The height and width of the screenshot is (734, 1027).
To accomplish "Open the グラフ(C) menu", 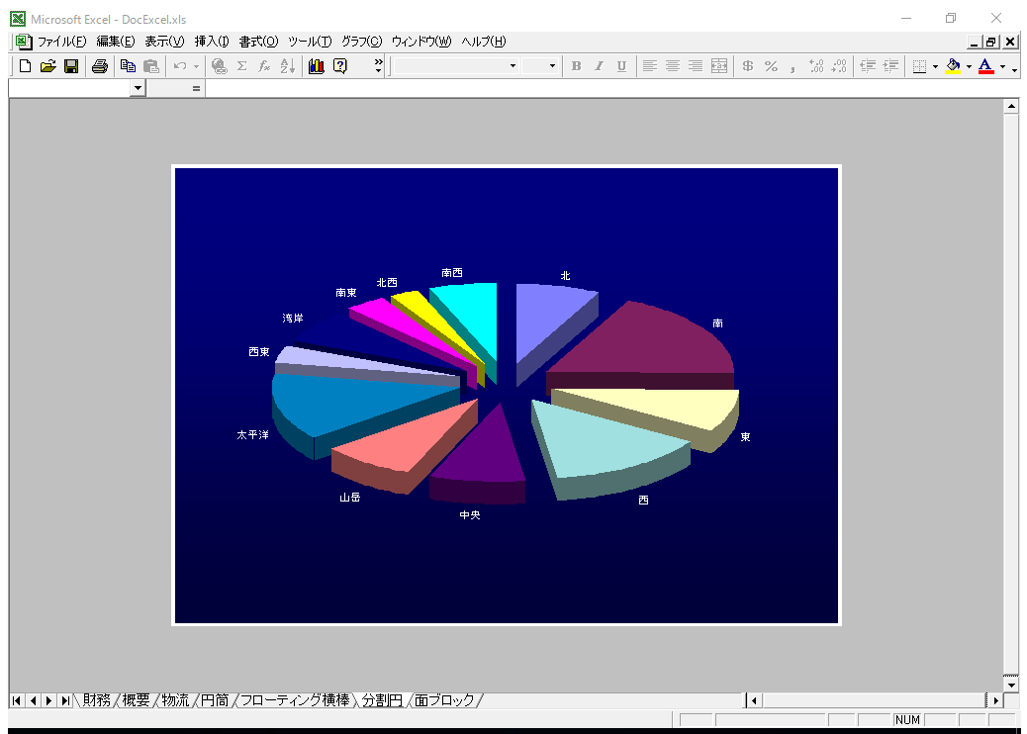I will 361,42.
